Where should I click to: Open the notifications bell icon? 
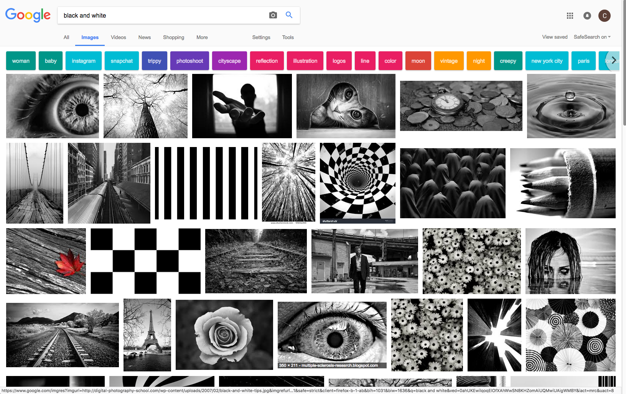(587, 16)
